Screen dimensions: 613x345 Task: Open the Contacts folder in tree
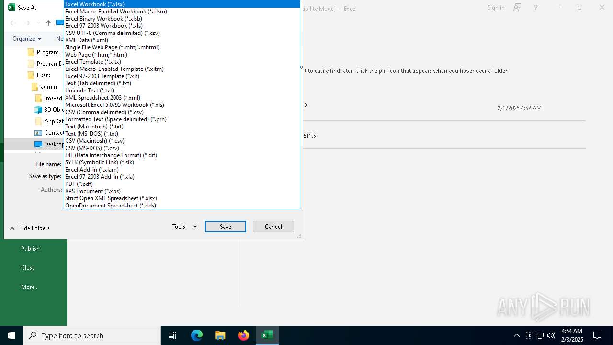[x=49, y=133]
